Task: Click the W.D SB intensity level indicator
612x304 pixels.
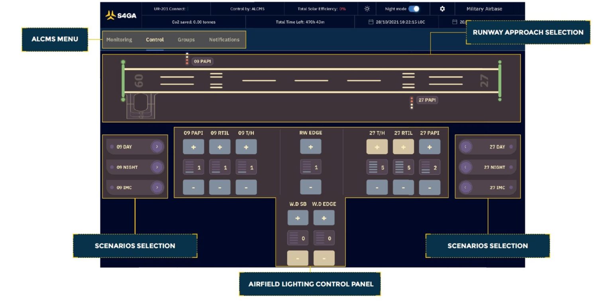Action: coord(298,237)
